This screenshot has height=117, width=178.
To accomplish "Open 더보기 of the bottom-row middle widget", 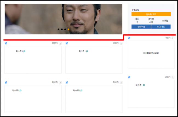I will (116, 82).
